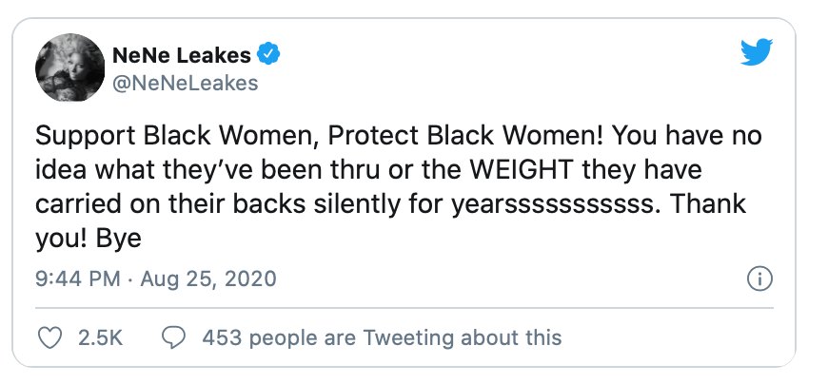
Task: Click the 9:44 PM time text
Action: point(77,278)
